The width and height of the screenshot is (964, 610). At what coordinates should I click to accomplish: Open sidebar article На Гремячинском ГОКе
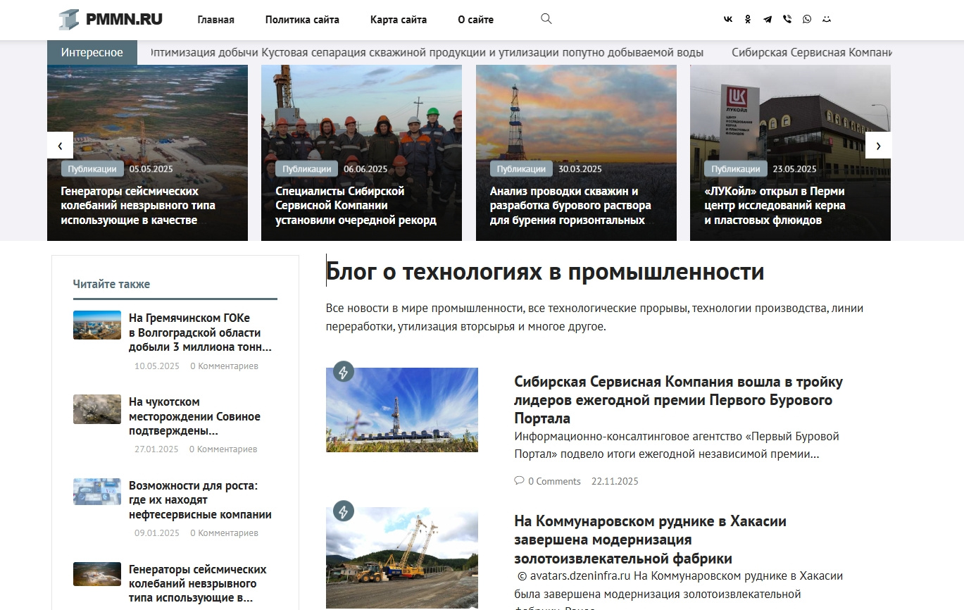(x=200, y=332)
